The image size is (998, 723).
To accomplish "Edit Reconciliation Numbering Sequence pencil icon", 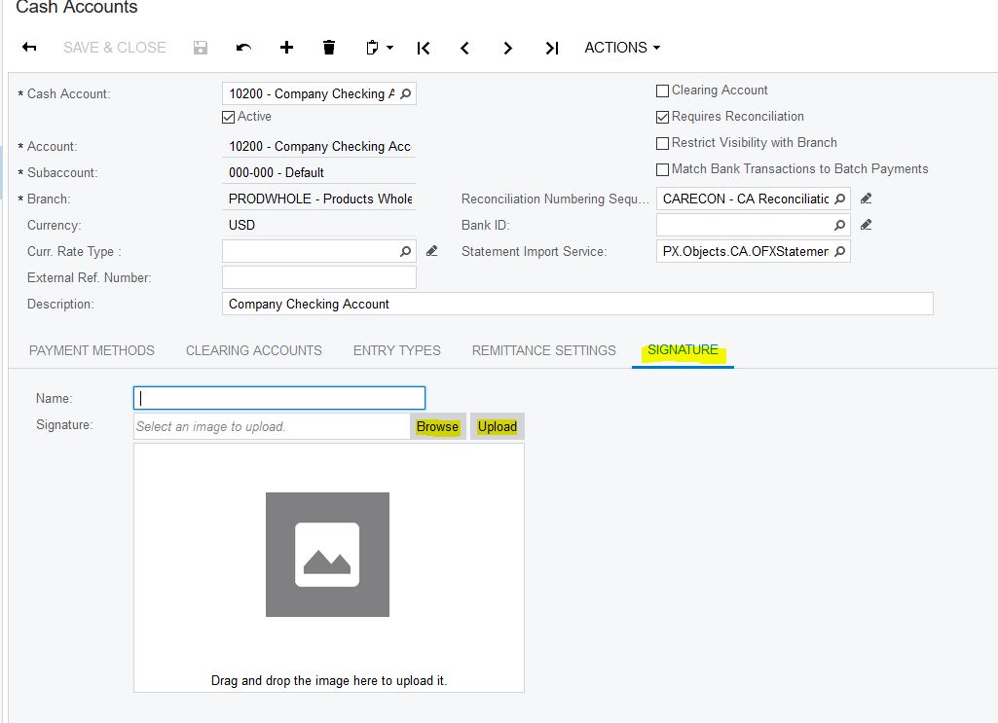I will [x=867, y=199].
